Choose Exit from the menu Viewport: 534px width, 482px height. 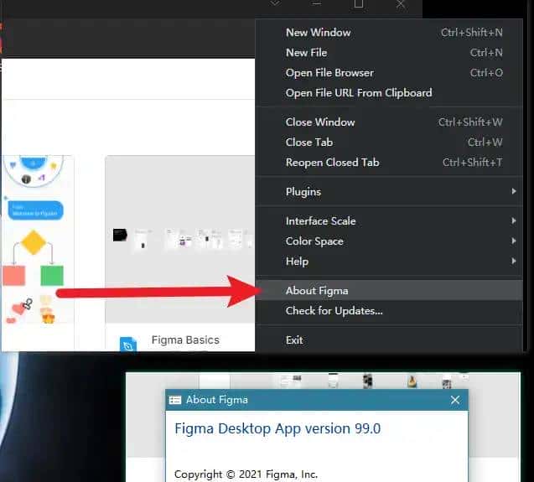(389, 340)
